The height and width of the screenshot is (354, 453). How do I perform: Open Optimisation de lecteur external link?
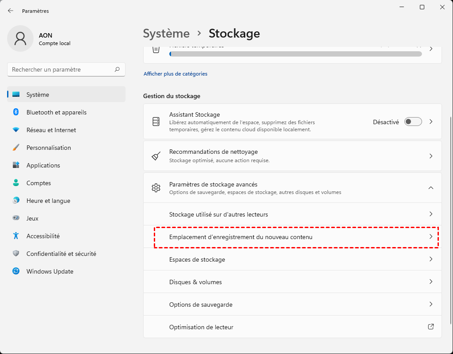click(431, 327)
